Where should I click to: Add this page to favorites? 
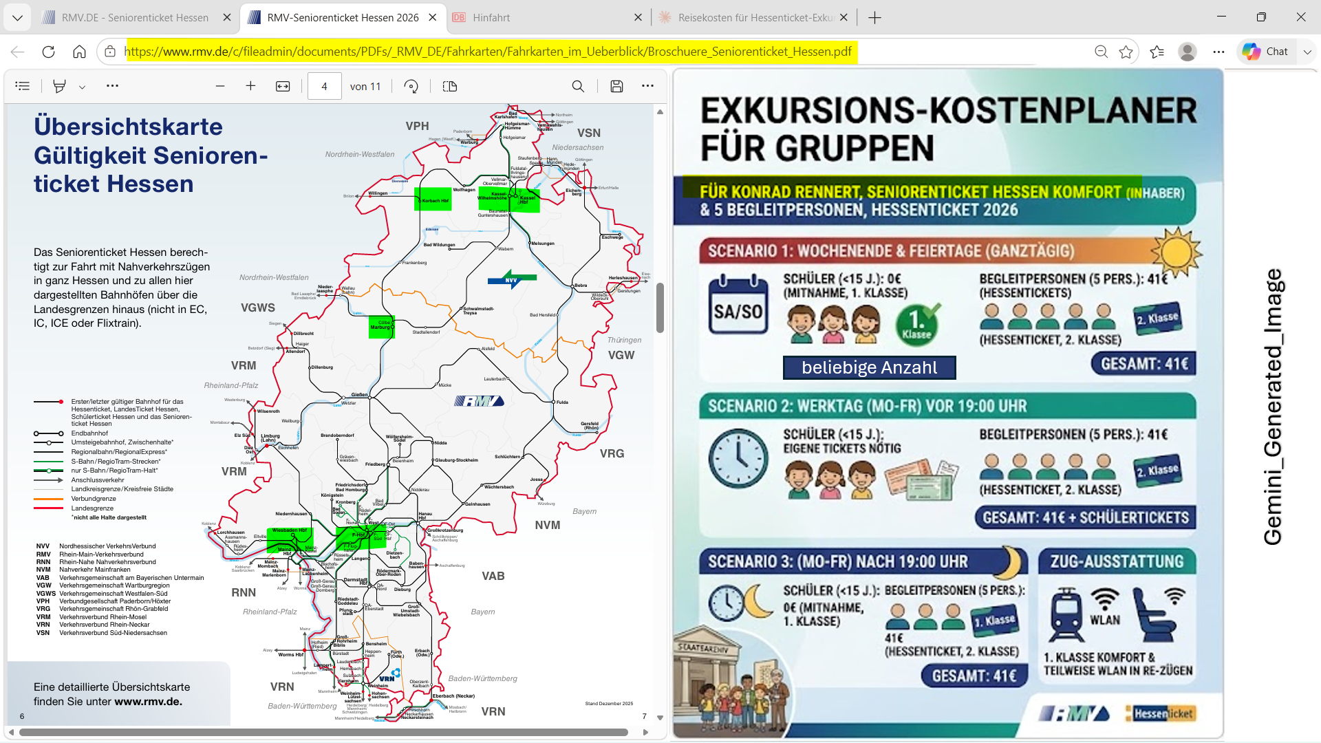1126,52
